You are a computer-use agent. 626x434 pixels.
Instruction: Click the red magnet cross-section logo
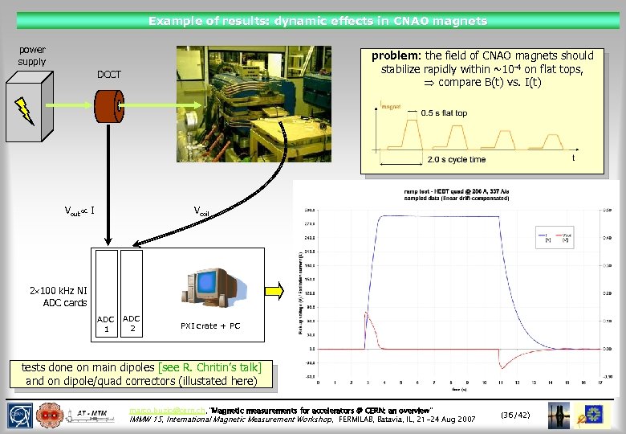50,416
